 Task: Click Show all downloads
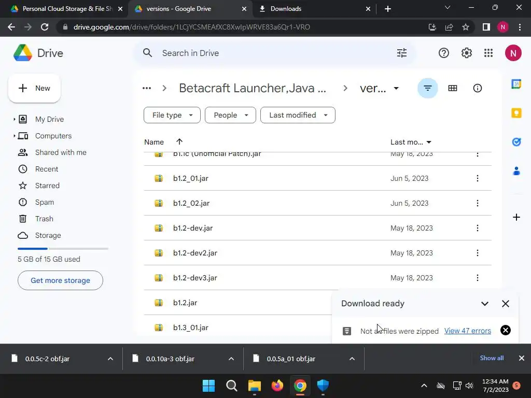[492, 358]
